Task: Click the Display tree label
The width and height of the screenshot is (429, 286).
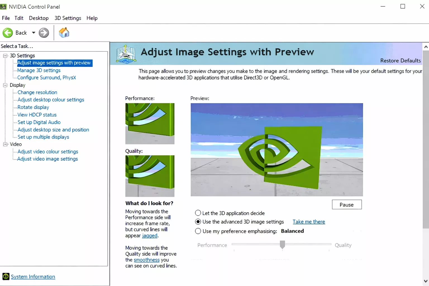Action: point(18,85)
